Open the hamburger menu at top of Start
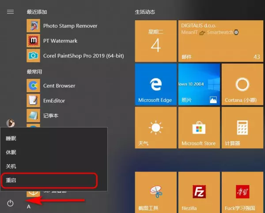Viewport: 265px width, 213px height. pos(10,12)
